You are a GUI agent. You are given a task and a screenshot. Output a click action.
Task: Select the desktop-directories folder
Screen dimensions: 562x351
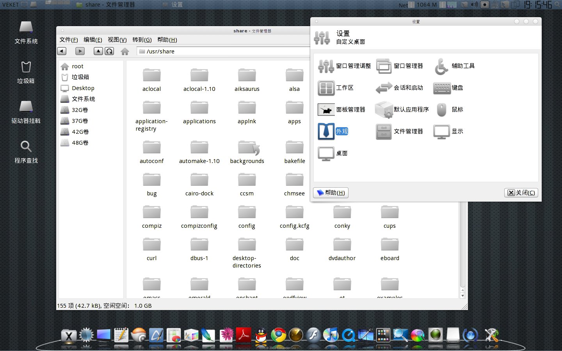point(247,253)
